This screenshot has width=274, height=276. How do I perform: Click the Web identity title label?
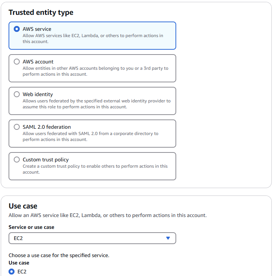click(x=38, y=94)
